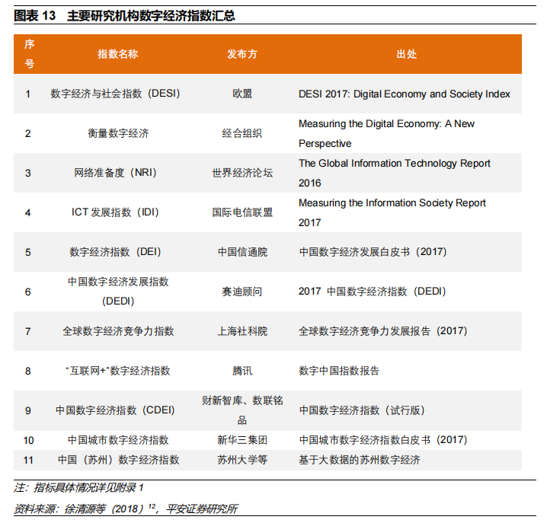Click index name 中国数字经济指数 (CDEI)
The width and height of the screenshot is (547, 523).
tap(115, 410)
